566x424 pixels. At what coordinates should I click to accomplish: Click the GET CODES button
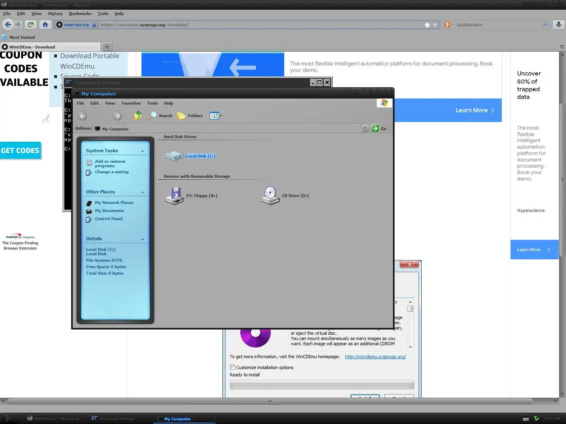(x=20, y=151)
